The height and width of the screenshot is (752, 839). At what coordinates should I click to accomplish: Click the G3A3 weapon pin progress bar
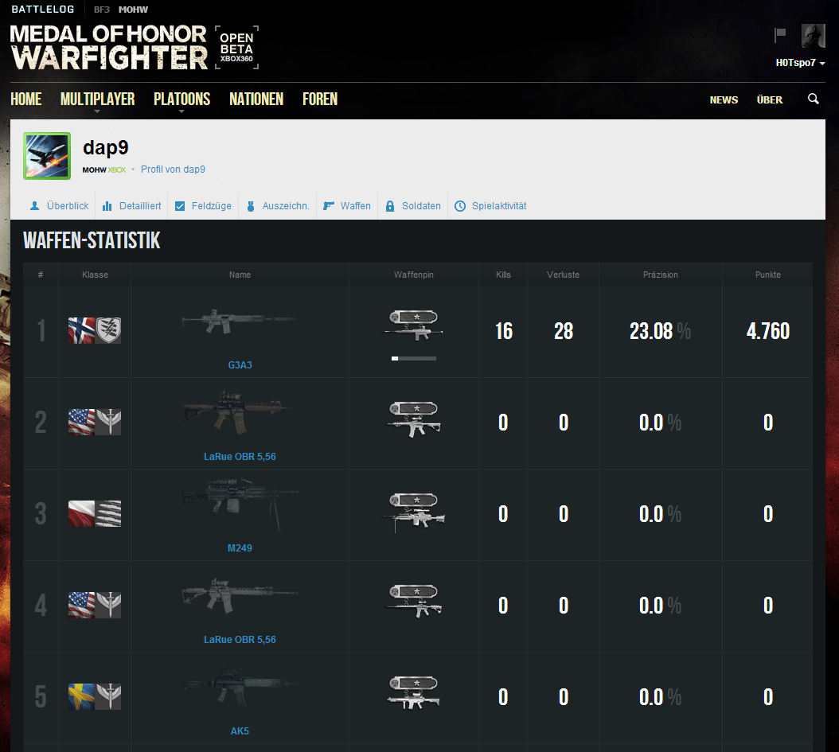[x=414, y=358]
